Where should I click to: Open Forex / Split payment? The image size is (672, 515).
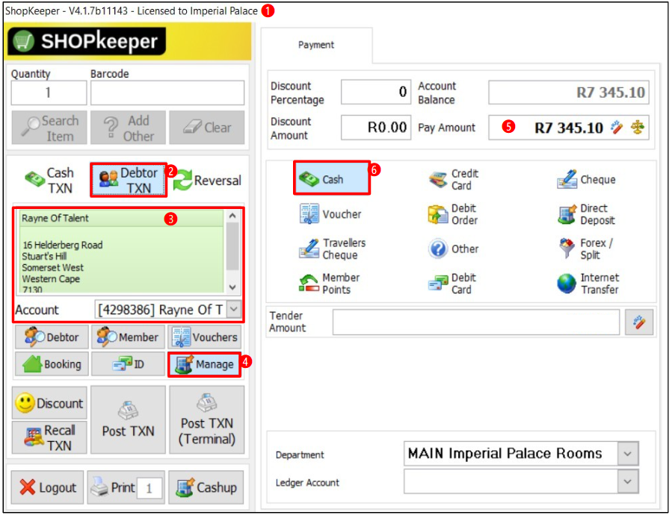point(586,249)
